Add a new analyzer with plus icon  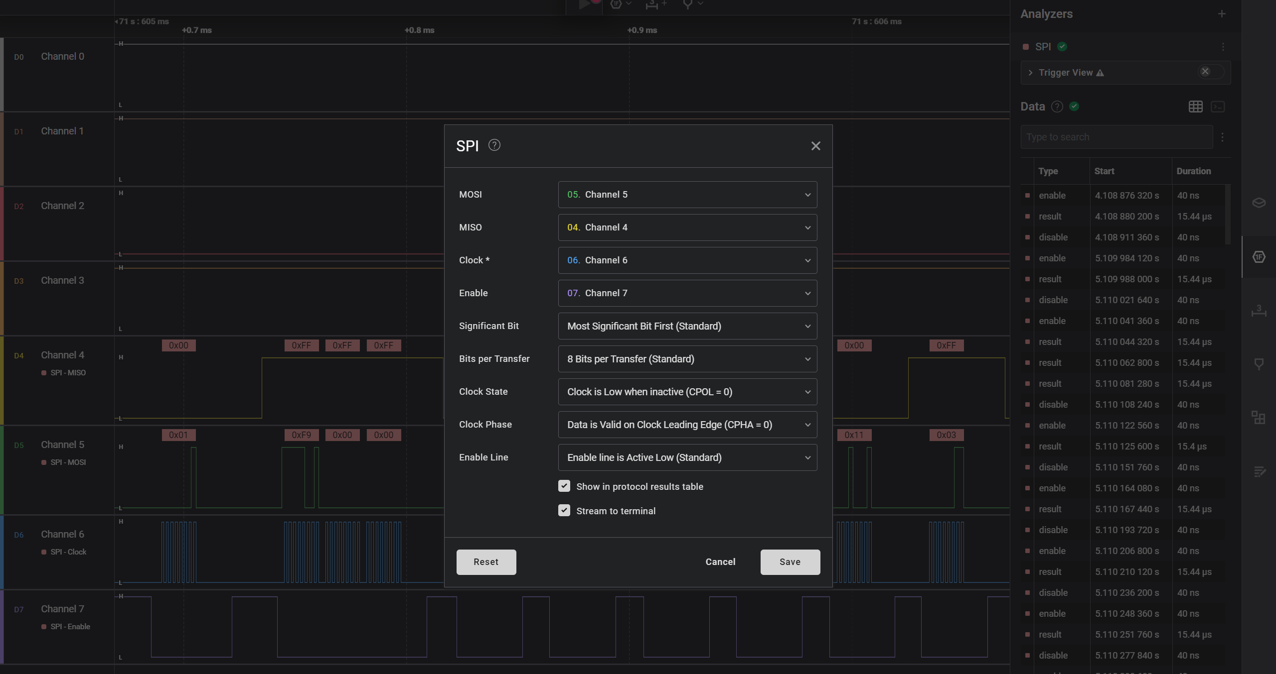tap(1222, 14)
